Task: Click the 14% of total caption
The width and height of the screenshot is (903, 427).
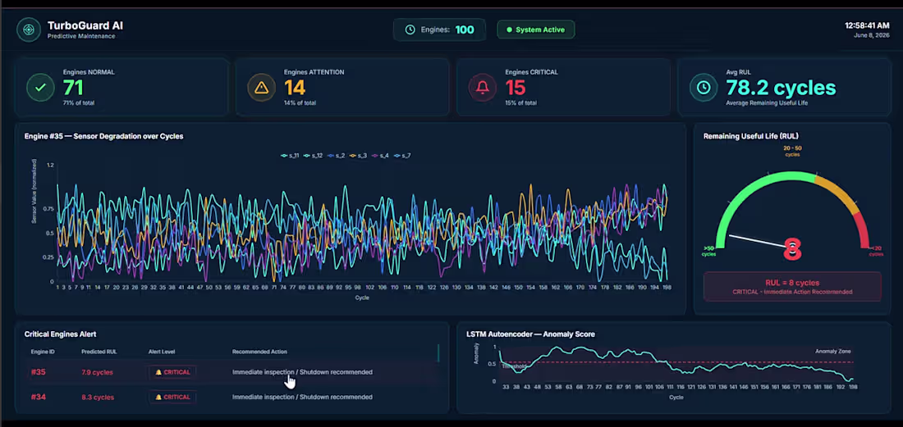Action: coord(300,103)
